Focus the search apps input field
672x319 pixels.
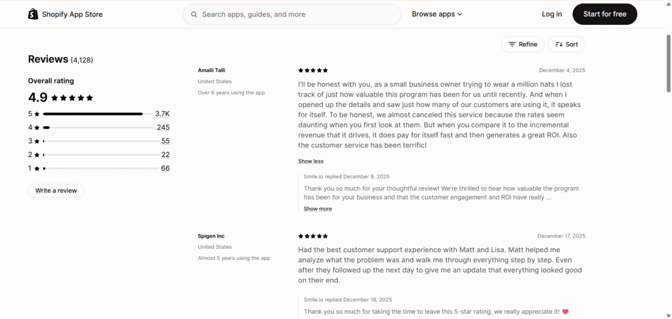point(295,14)
